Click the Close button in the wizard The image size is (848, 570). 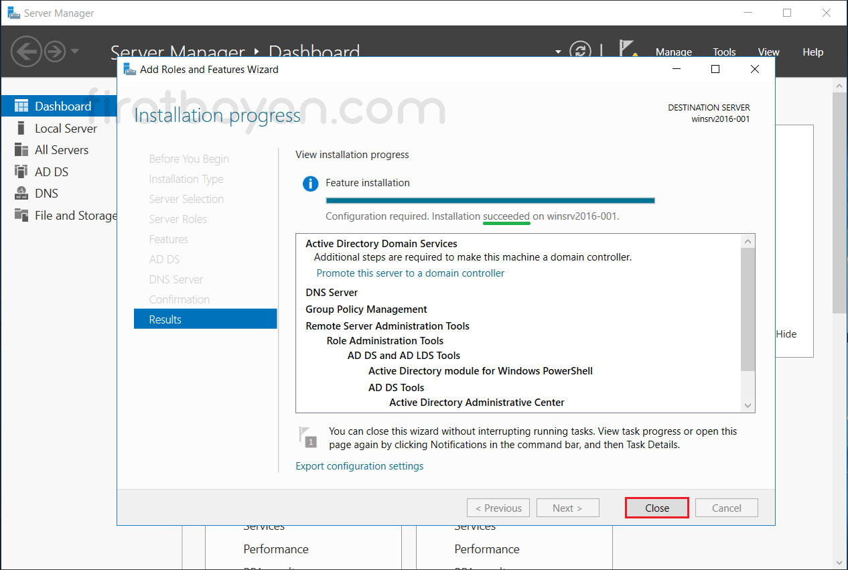(x=656, y=508)
